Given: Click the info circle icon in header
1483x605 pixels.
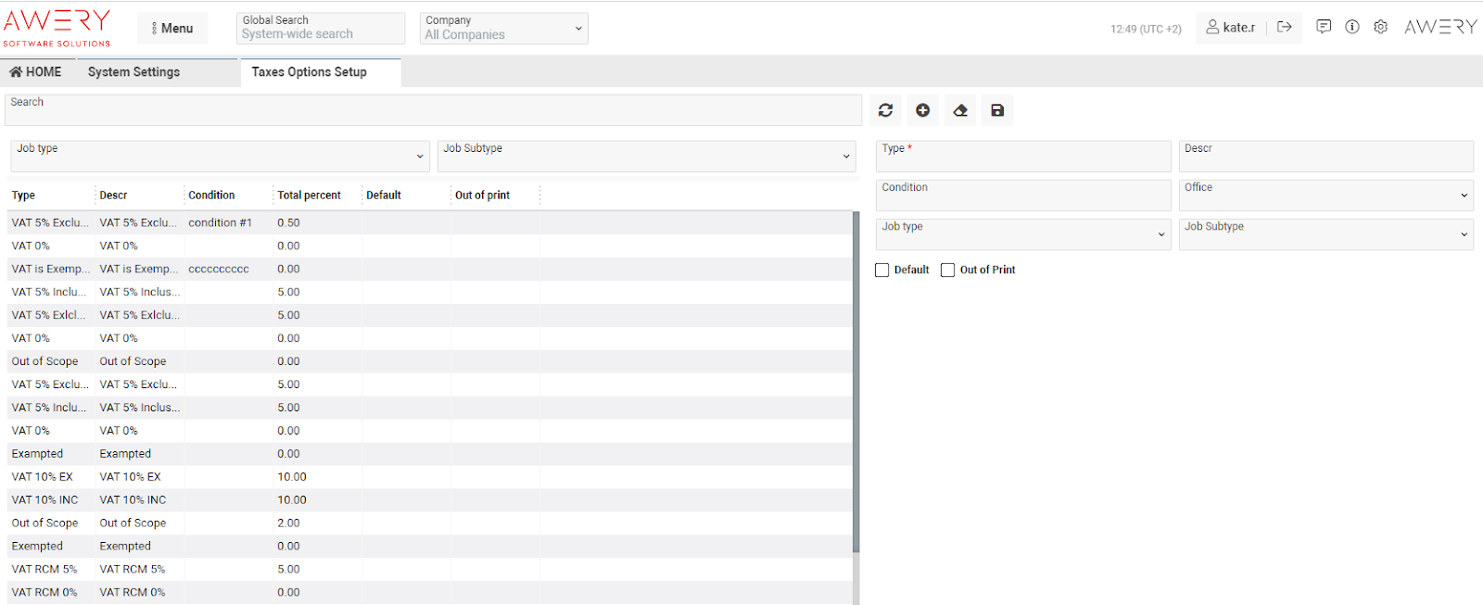Looking at the screenshot, I should point(1352,27).
